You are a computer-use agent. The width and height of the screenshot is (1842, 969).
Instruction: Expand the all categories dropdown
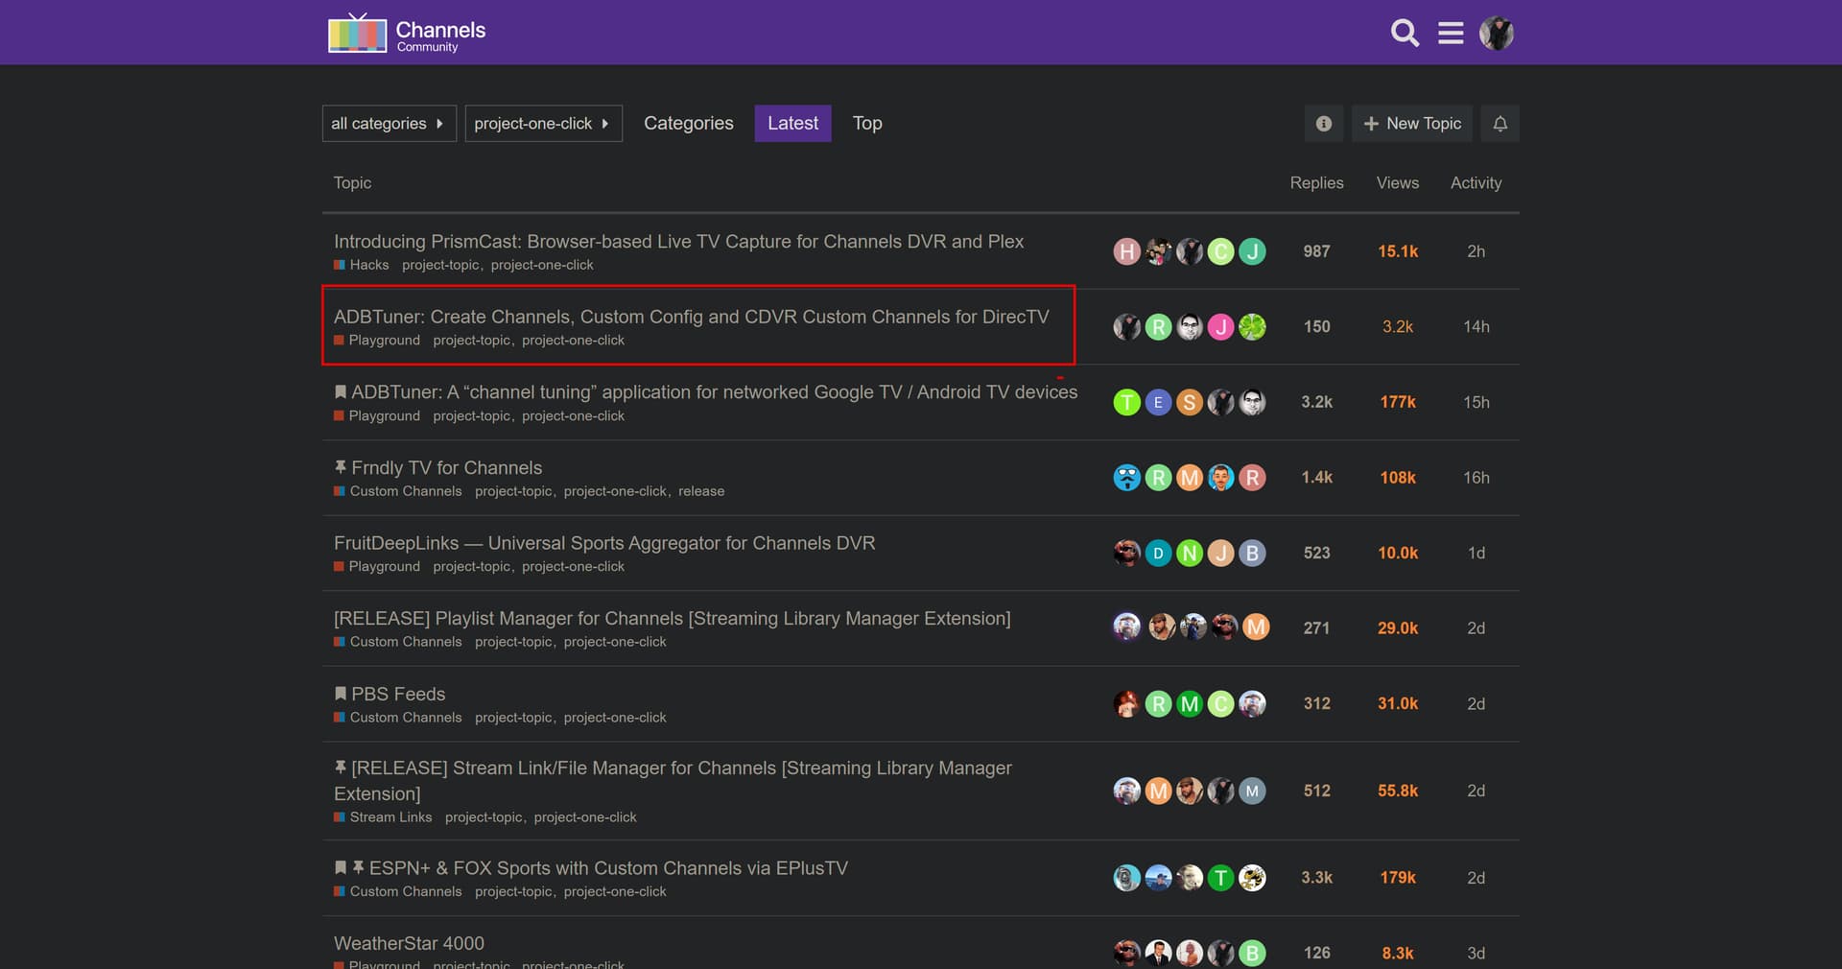pyautogui.click(x=389, y=124)
